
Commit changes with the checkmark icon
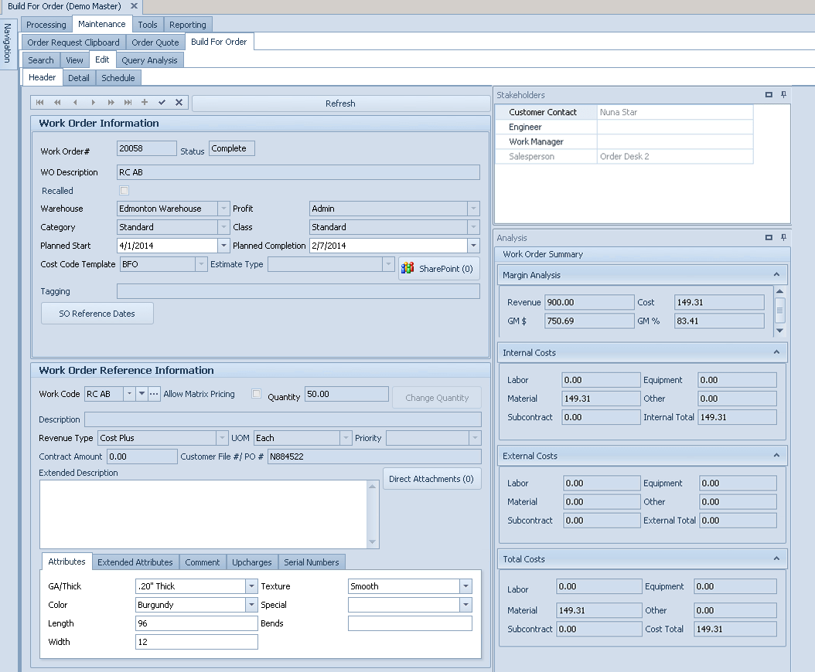tap(162, 102)
